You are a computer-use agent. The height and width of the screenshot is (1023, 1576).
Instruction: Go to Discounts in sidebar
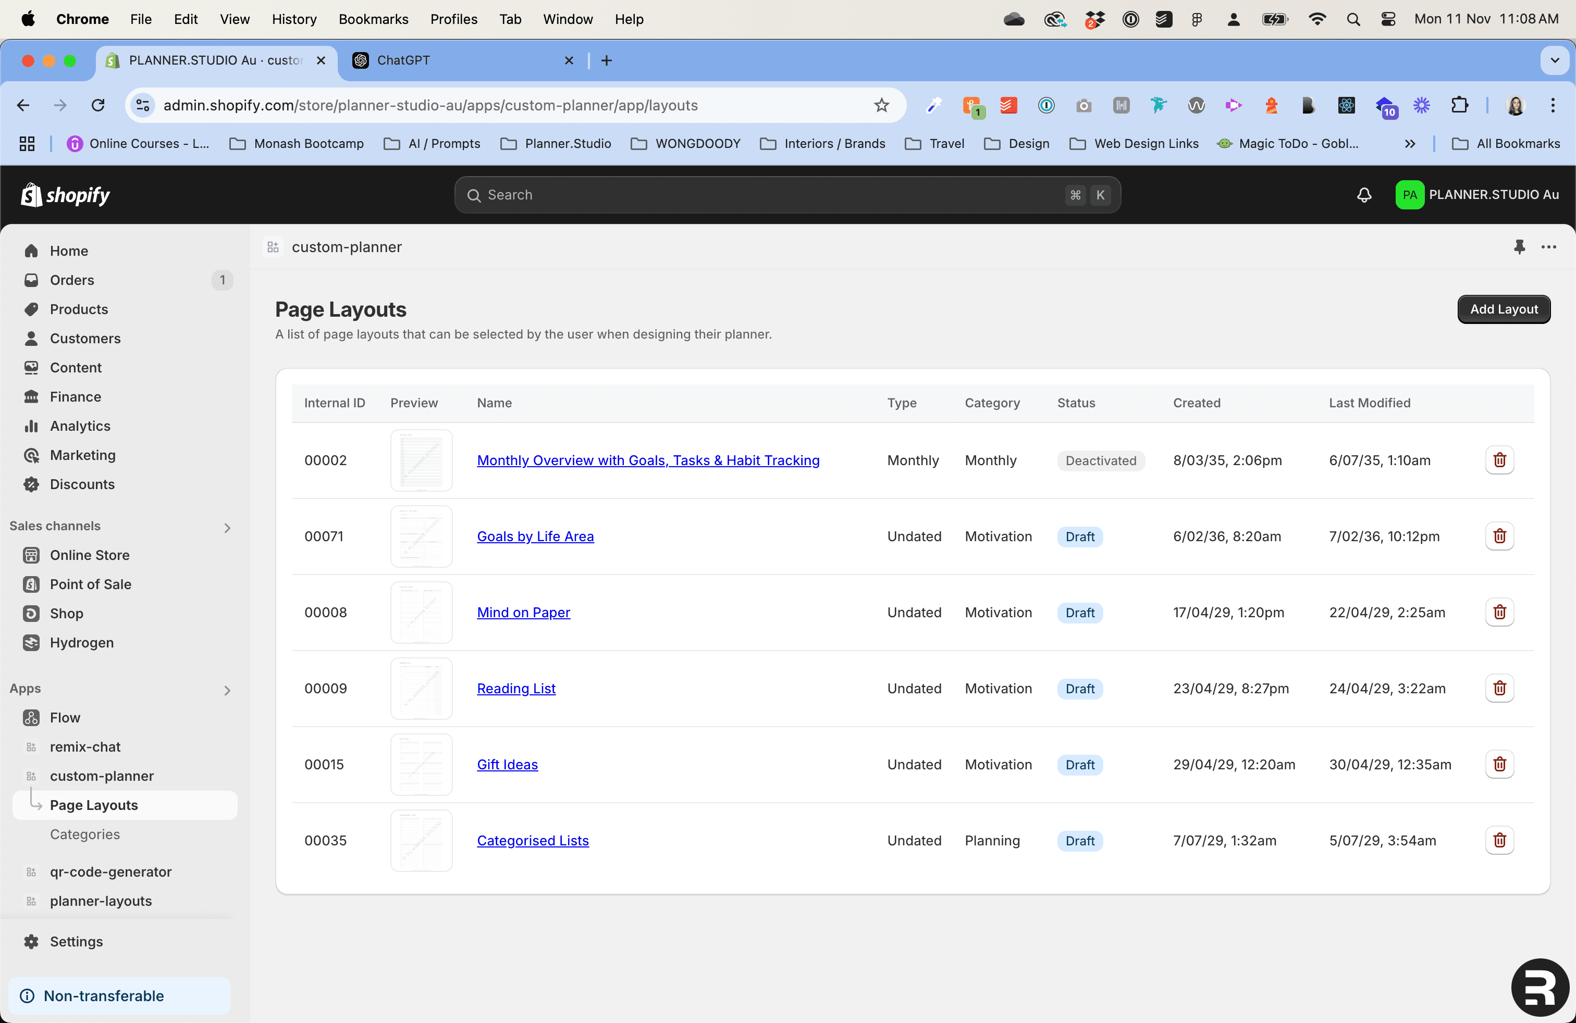pos(82,484)
